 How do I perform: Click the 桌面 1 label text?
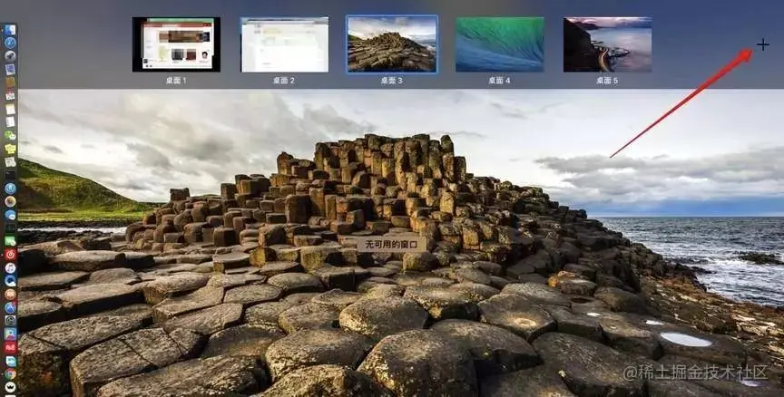tap(176, 81)
